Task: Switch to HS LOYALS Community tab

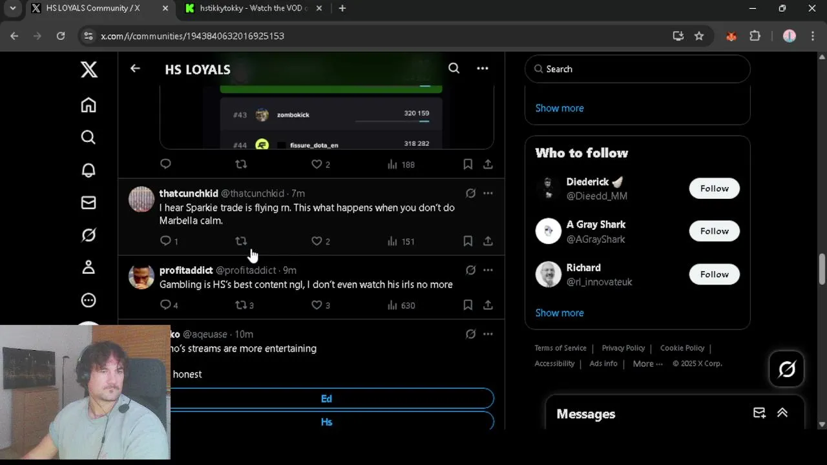Action: coord(100,8)
